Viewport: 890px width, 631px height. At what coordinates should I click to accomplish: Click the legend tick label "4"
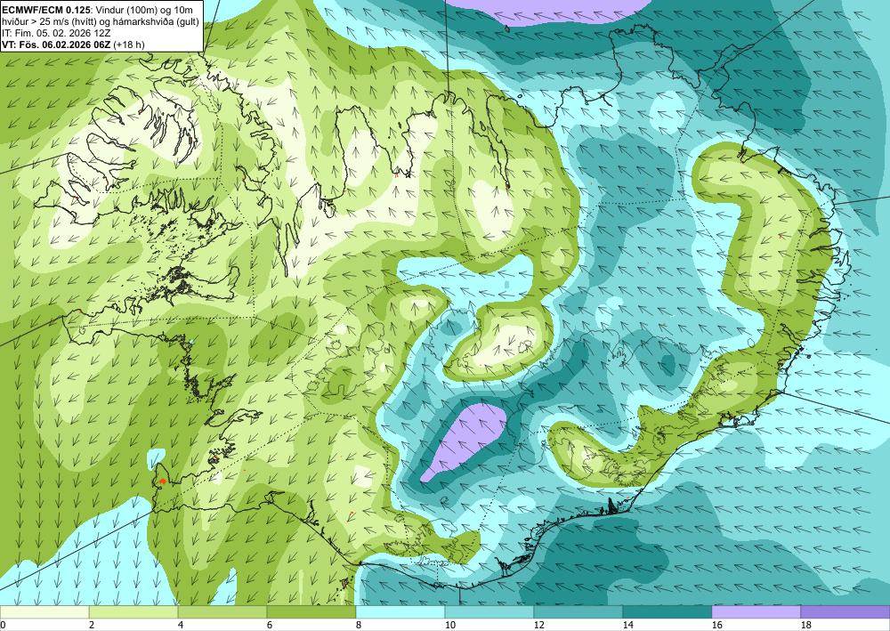pos(181,625)
